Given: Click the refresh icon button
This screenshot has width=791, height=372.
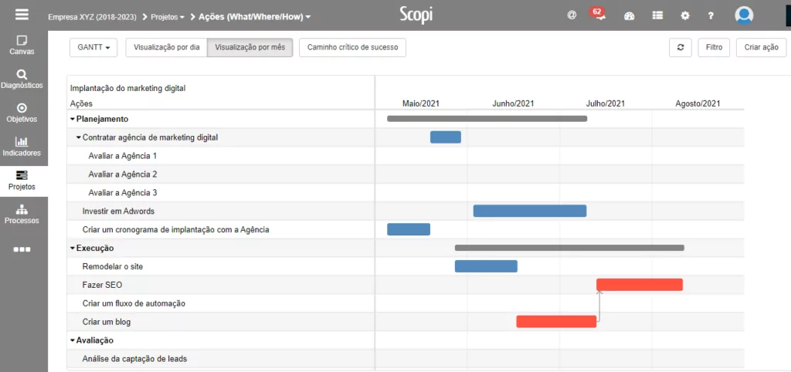Looking at the screenshot, I should (x=680, y=47).
